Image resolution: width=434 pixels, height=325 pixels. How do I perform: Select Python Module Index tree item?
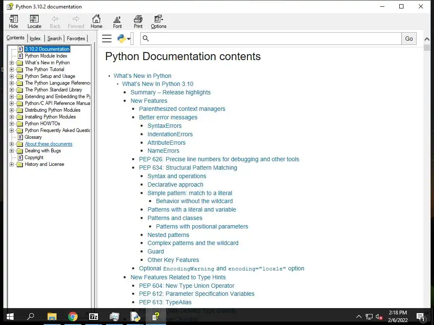(x=46, y=56)
